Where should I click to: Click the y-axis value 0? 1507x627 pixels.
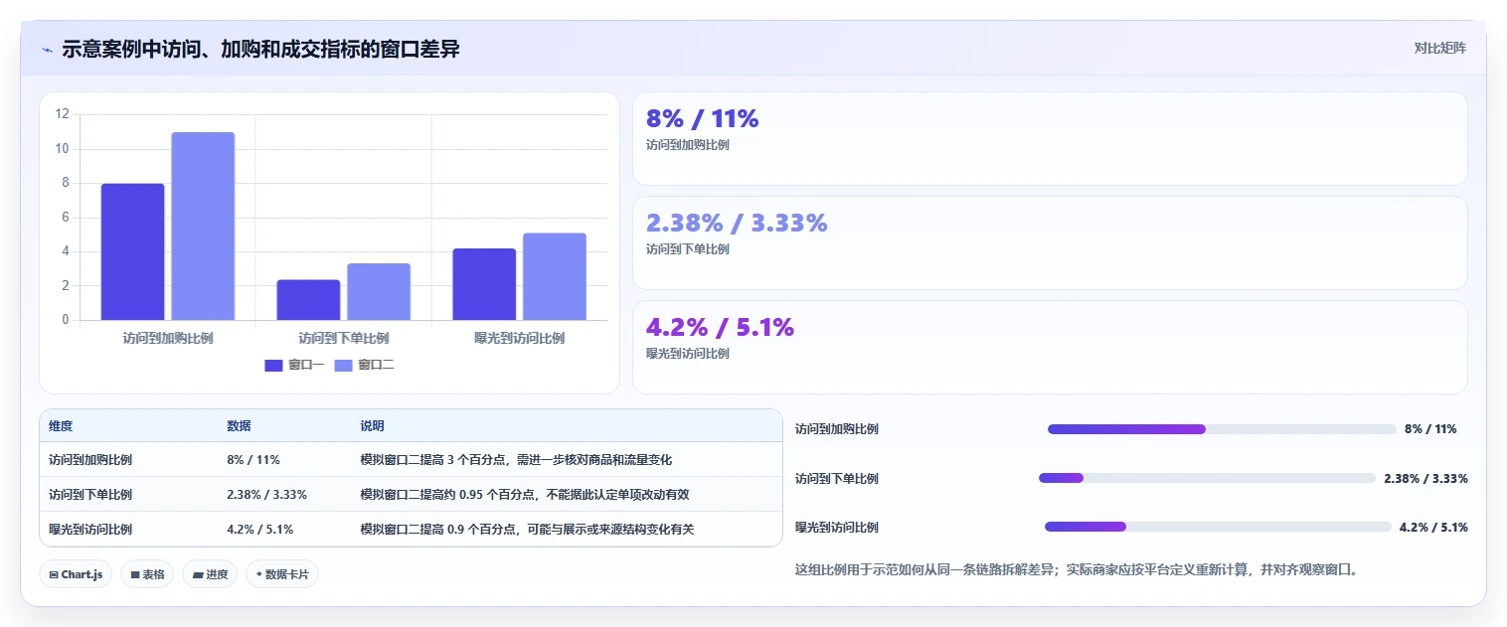(66, 320)
